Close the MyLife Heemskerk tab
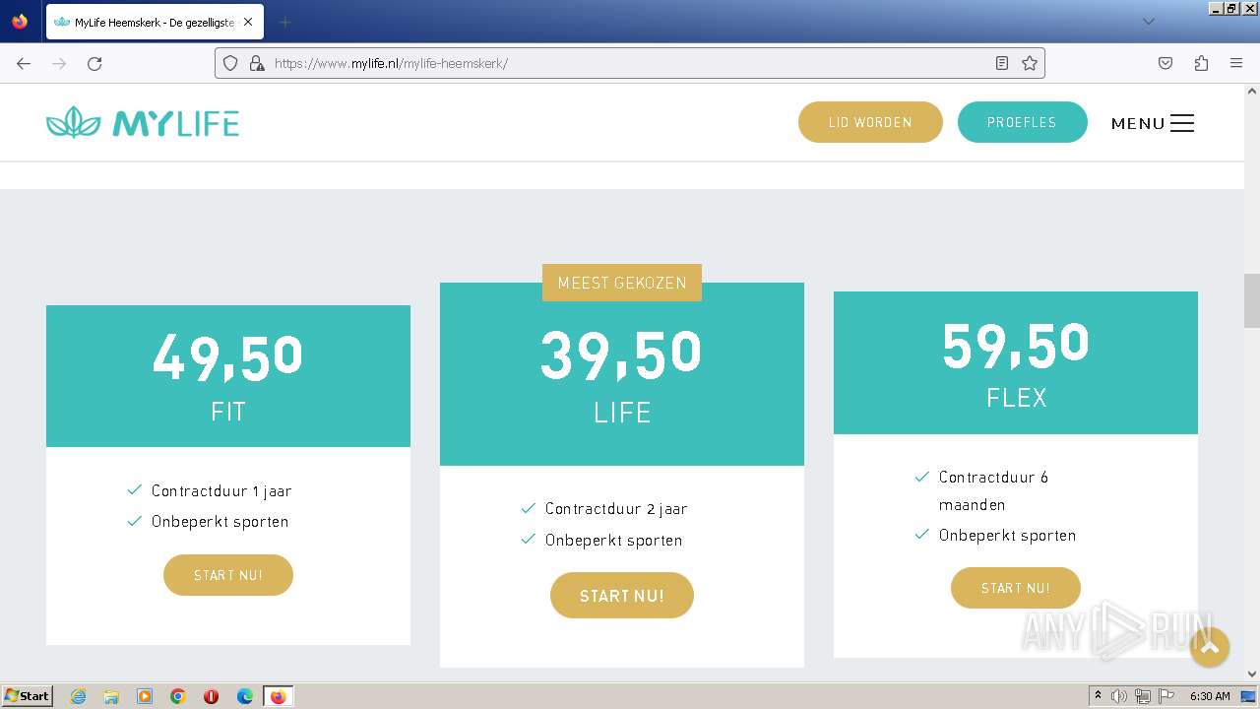Screen dimensions: 1260x709 [247, 22]
